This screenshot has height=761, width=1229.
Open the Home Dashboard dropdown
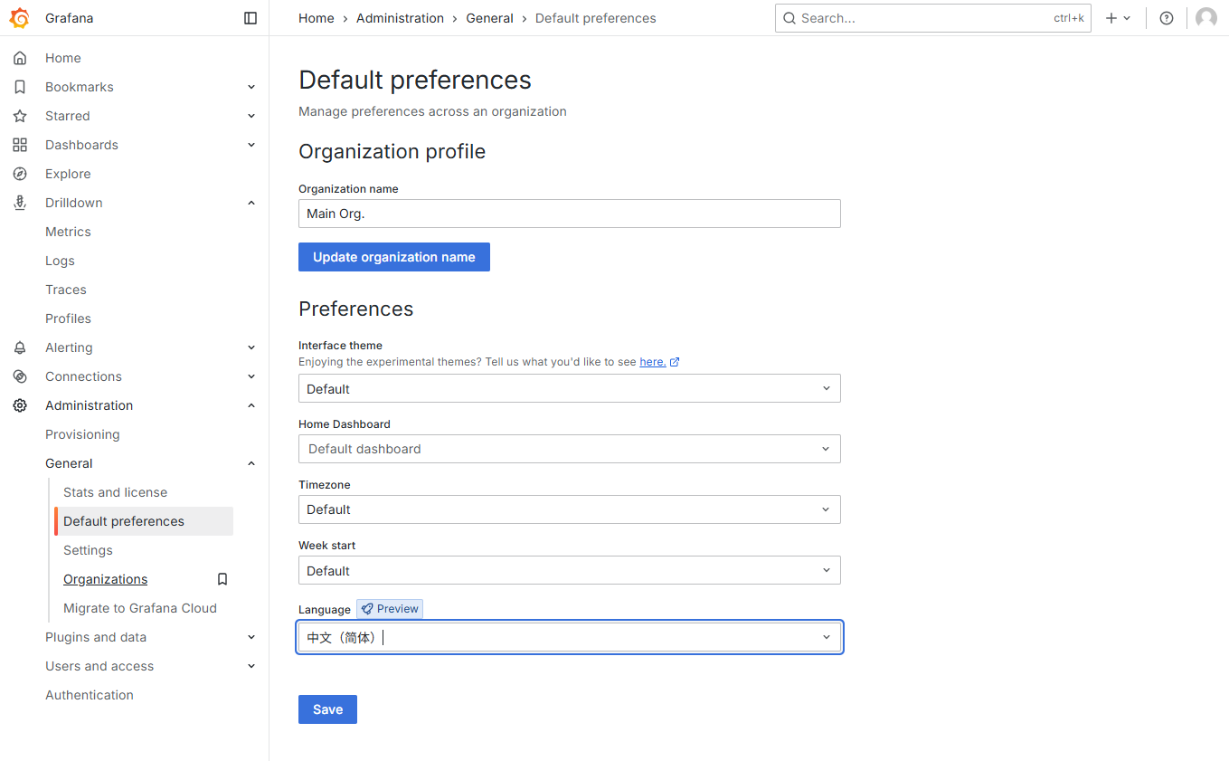point(570,449)
